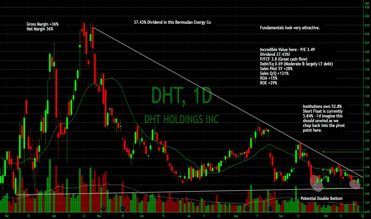This screenshot has height=219, width=371.
Task: Select the P pivot label
Action: [x=323, y=170]
